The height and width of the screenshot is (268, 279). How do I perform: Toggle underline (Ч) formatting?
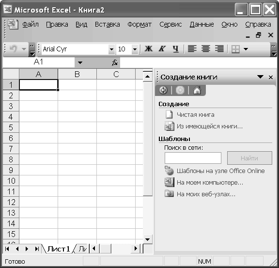point(176,49)
